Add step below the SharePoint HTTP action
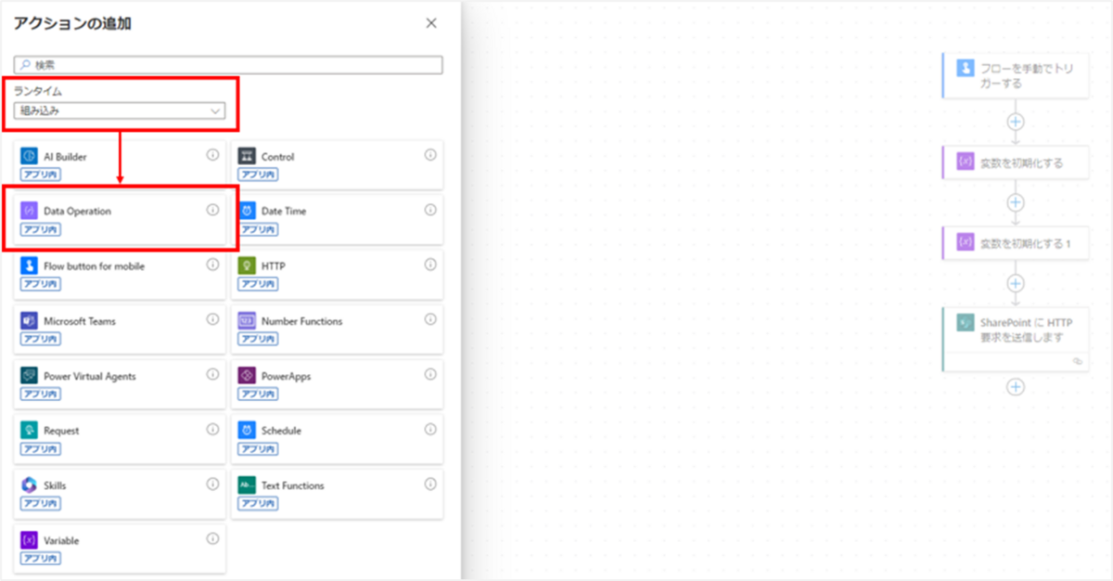The image size is (1113, 581). [x=1016, y=387]
